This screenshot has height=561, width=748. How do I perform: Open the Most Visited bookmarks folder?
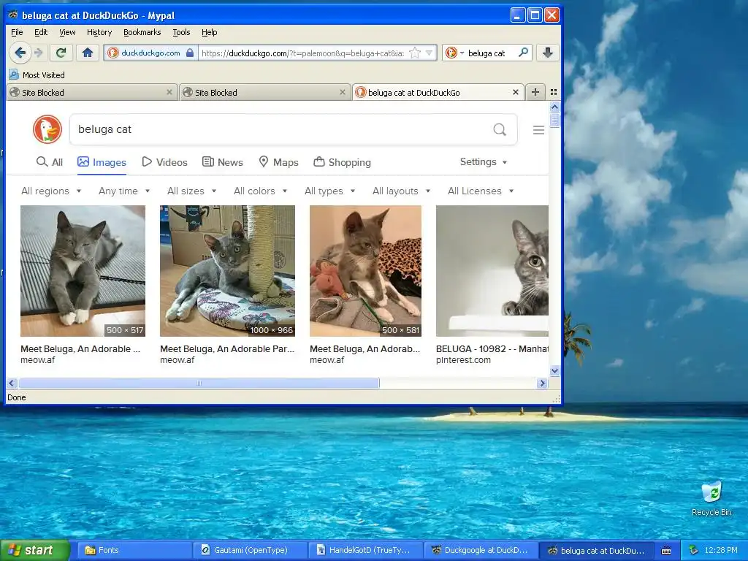(37, 75)
